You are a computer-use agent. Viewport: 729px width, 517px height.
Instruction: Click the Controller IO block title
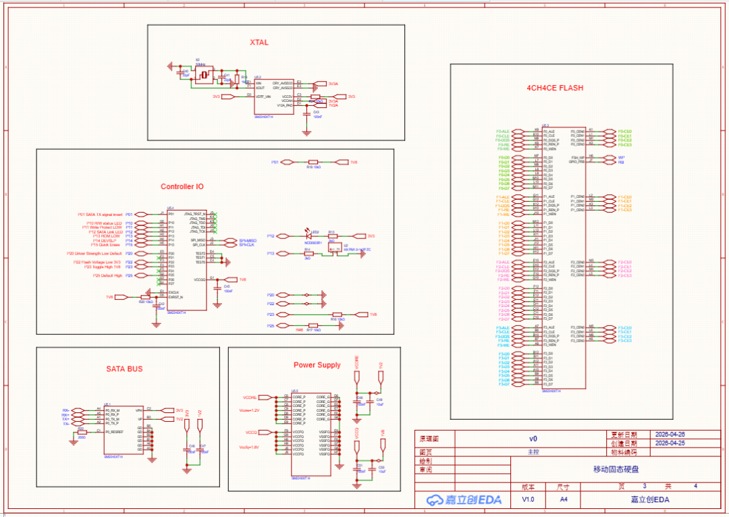pos(182,186)
